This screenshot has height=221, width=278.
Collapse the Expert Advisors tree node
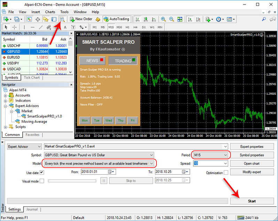tap(6, 106)
